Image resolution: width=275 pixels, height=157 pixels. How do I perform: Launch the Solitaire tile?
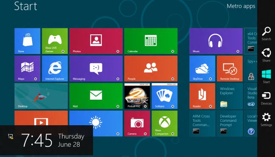[165, 96]
